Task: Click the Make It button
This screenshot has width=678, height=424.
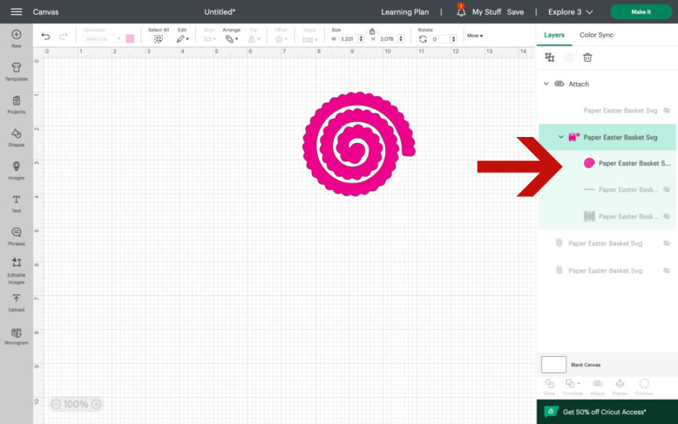Action: pyautogui.click(x=640, y=12)
